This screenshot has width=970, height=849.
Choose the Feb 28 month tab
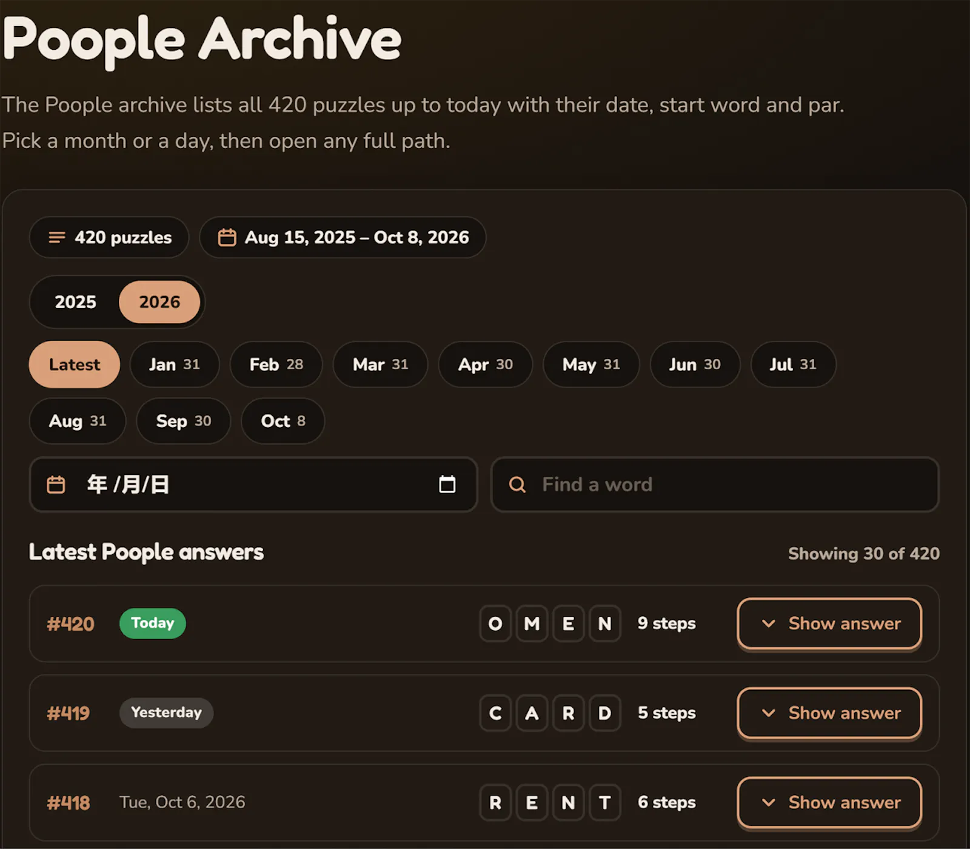click(x=276, y=364)
